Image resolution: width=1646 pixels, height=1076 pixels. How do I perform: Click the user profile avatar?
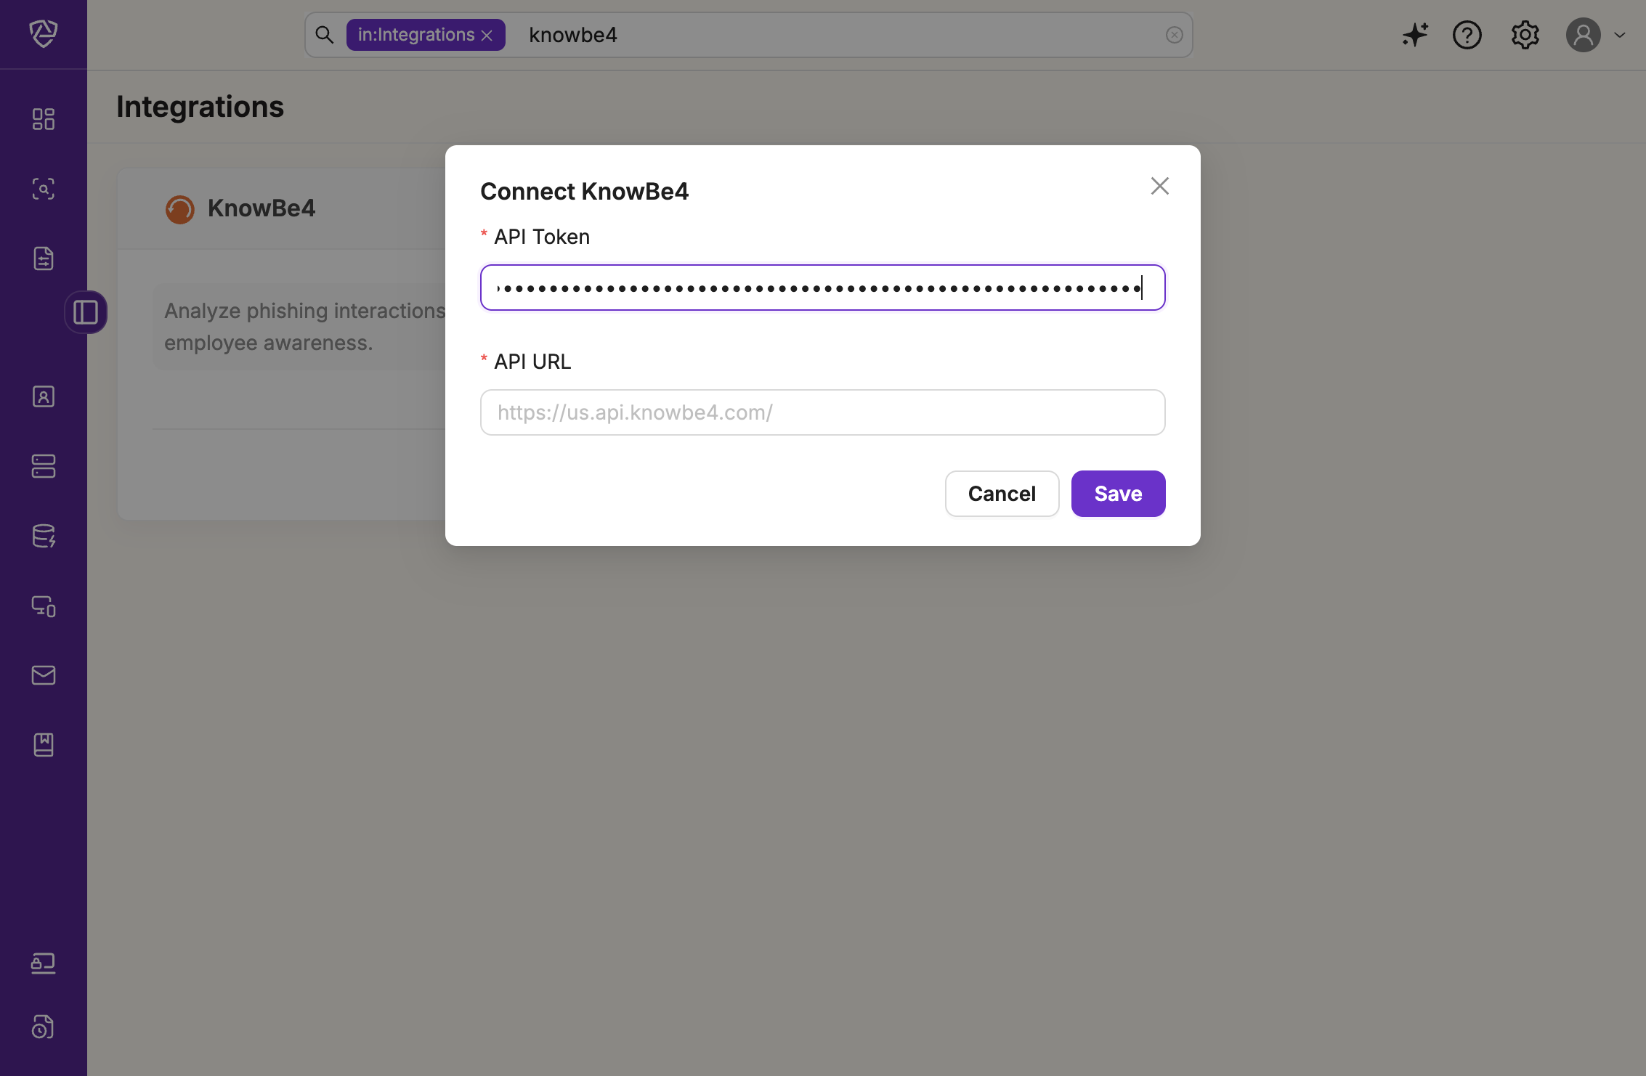pyautogui.click(x=1583, y=35)
